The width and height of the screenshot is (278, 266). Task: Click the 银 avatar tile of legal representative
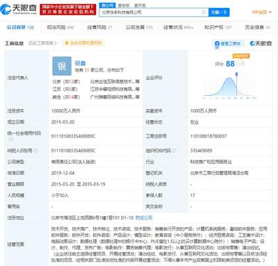[62, 66]
